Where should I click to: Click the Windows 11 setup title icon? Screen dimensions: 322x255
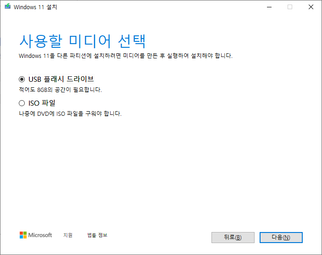8,6
